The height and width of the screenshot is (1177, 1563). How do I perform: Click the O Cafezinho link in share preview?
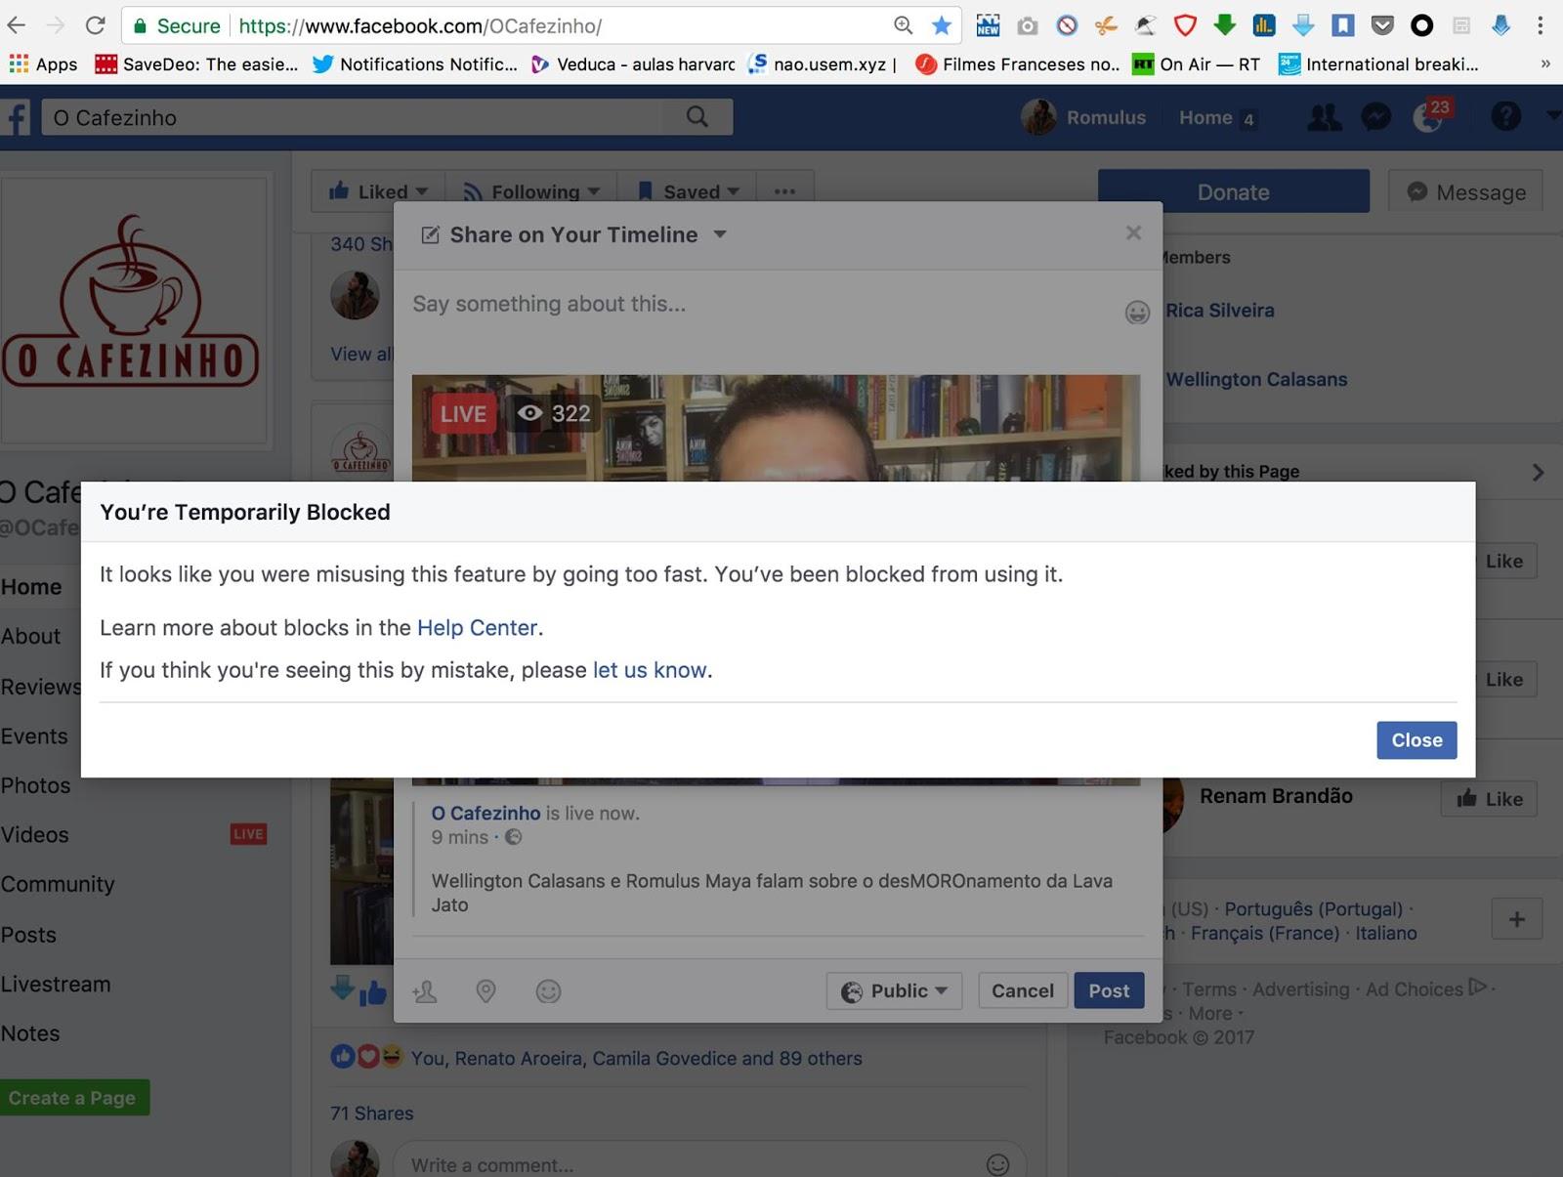coord(486,814)
